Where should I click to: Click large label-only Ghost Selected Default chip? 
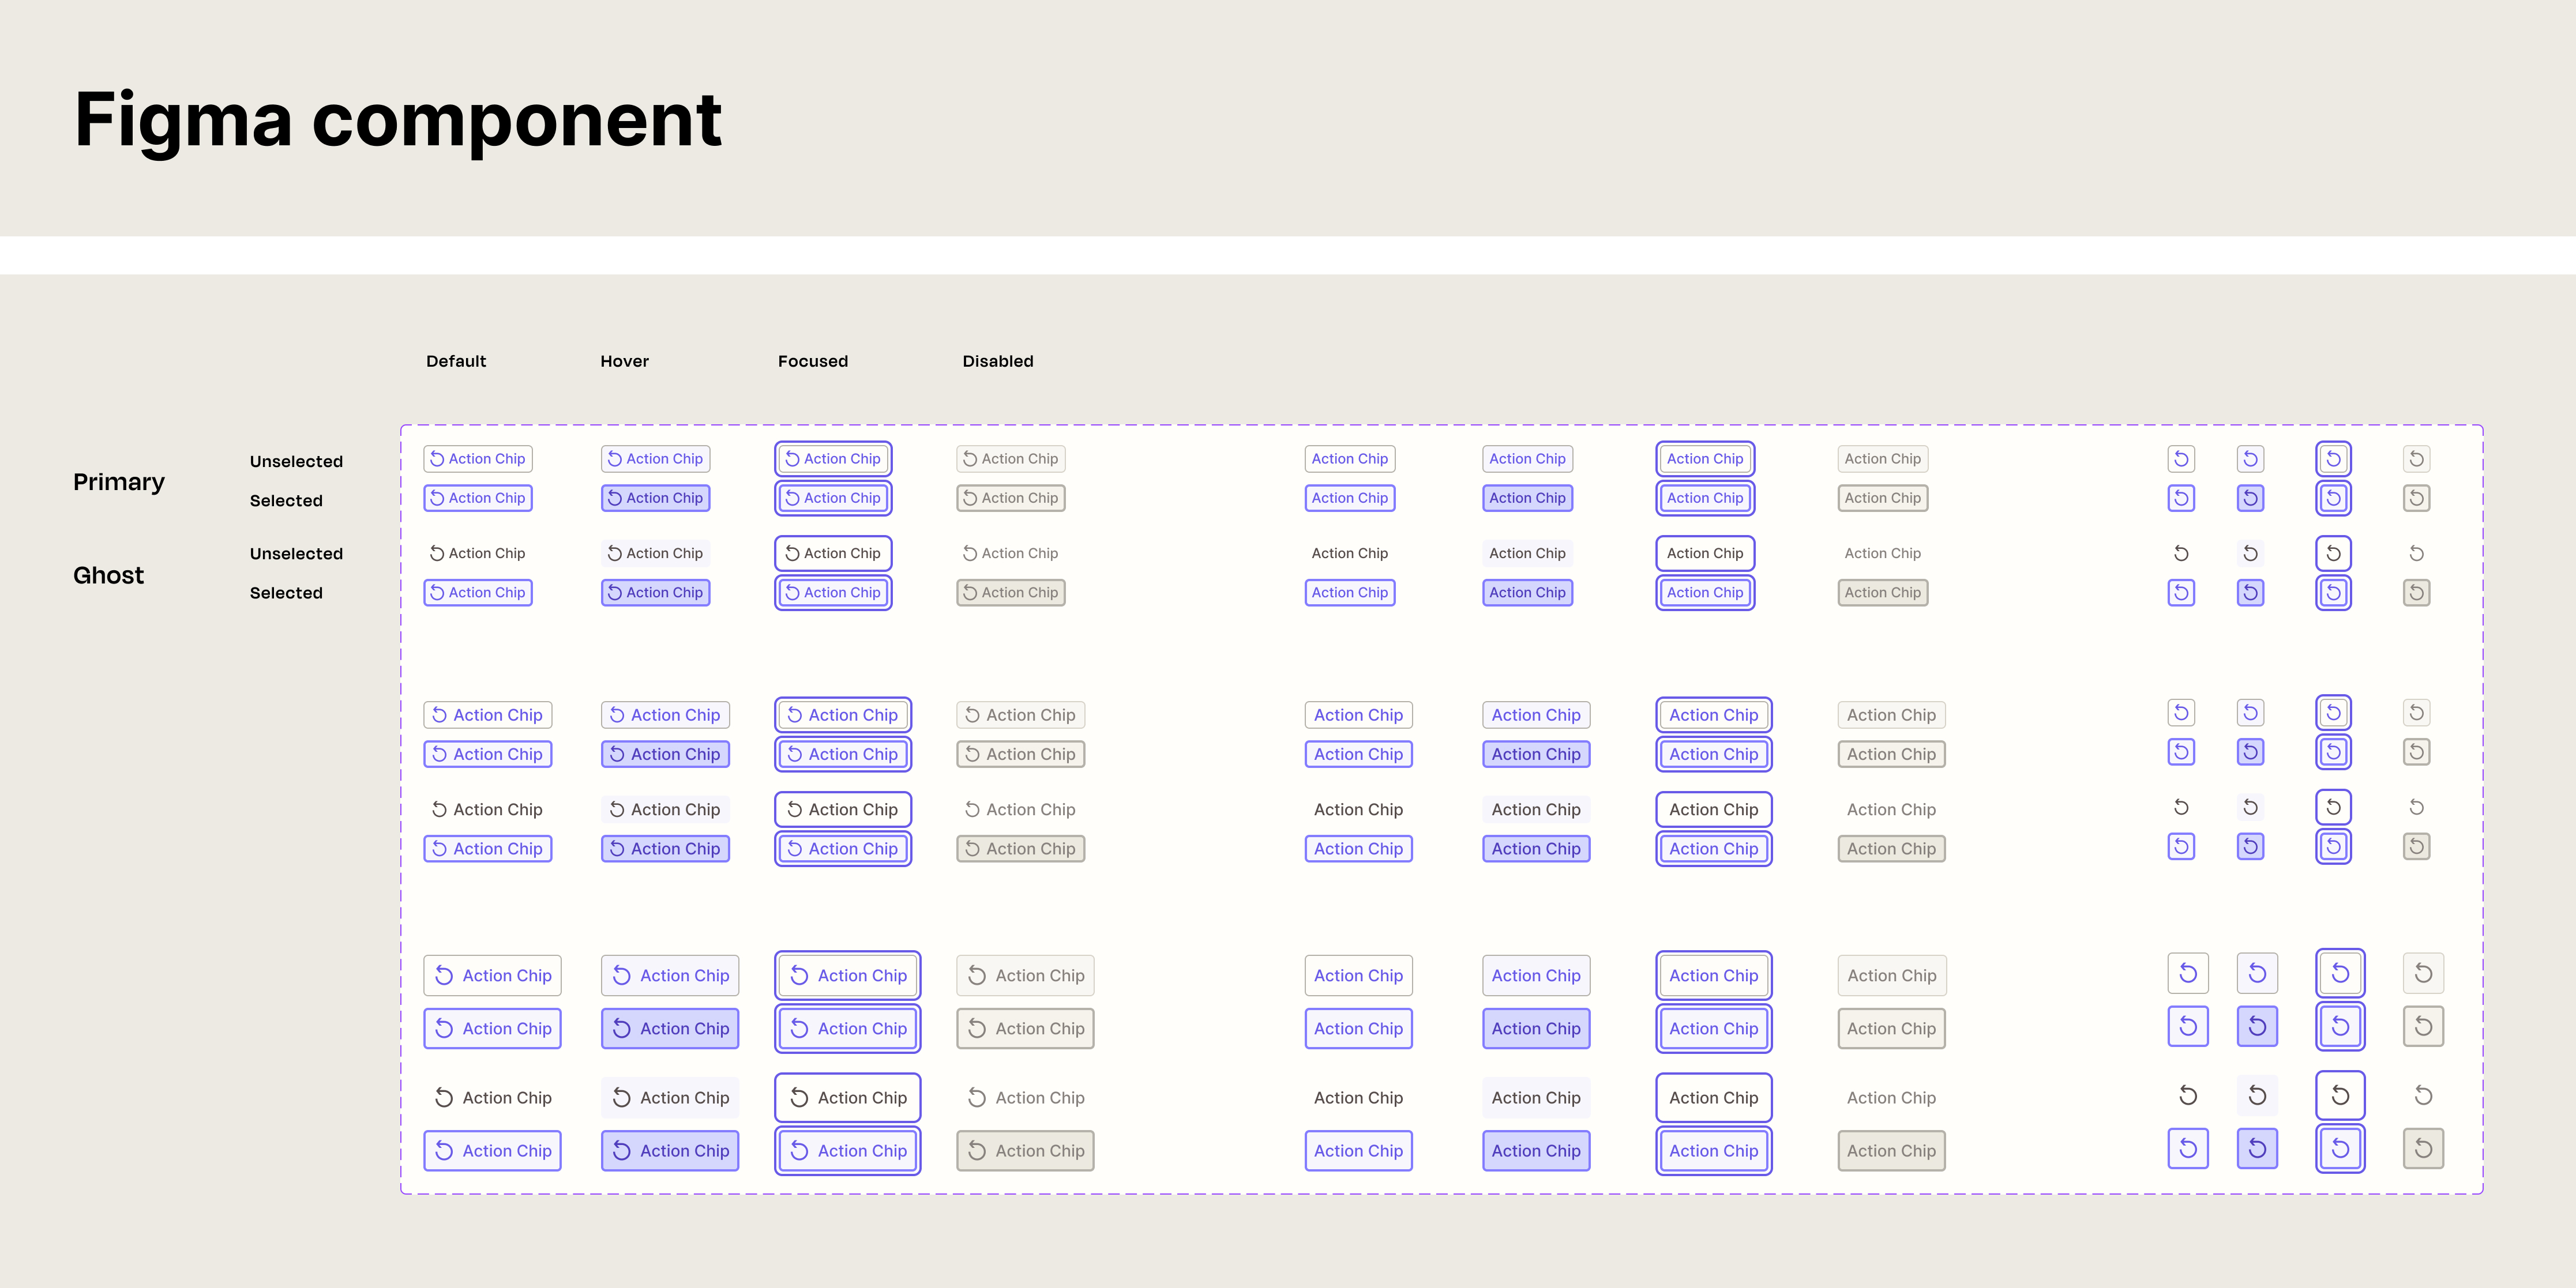[x=1359, y=1150]
